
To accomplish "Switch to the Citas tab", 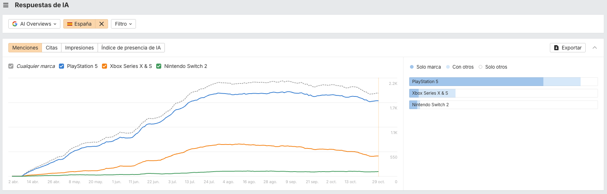I will [51, 48].
